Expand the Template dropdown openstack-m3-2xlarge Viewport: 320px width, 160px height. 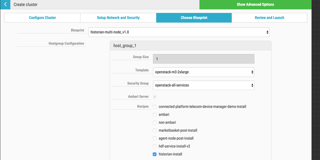[x=203, y=72]
